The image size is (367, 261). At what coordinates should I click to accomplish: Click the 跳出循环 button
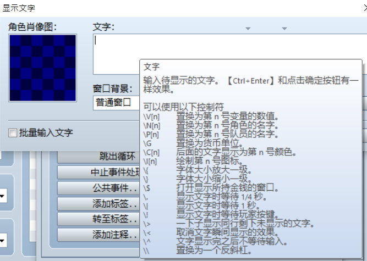pyautogui.click(x=98, y=156)
